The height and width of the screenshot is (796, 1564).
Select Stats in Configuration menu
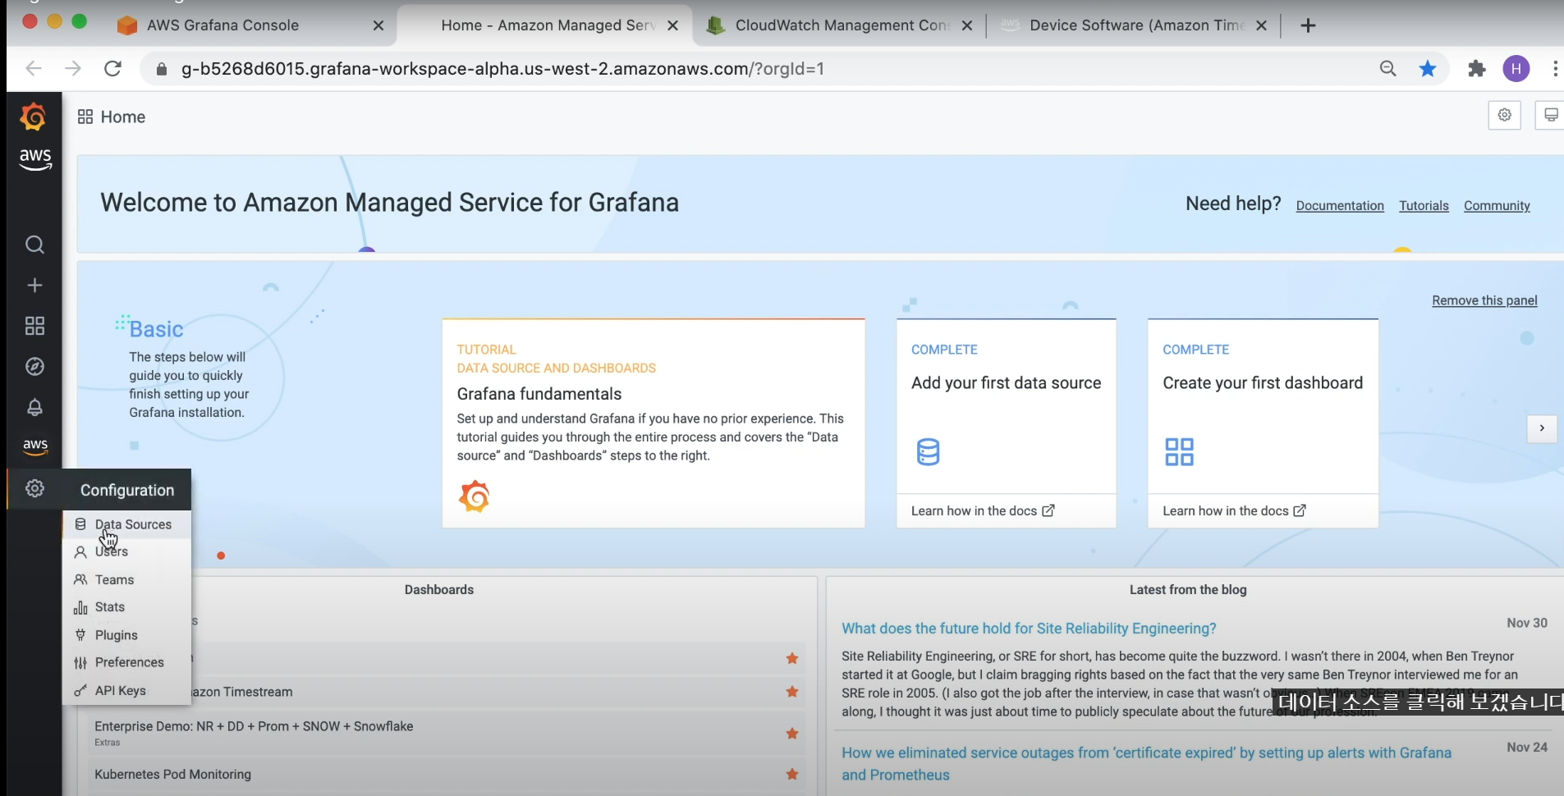(127, 607)
